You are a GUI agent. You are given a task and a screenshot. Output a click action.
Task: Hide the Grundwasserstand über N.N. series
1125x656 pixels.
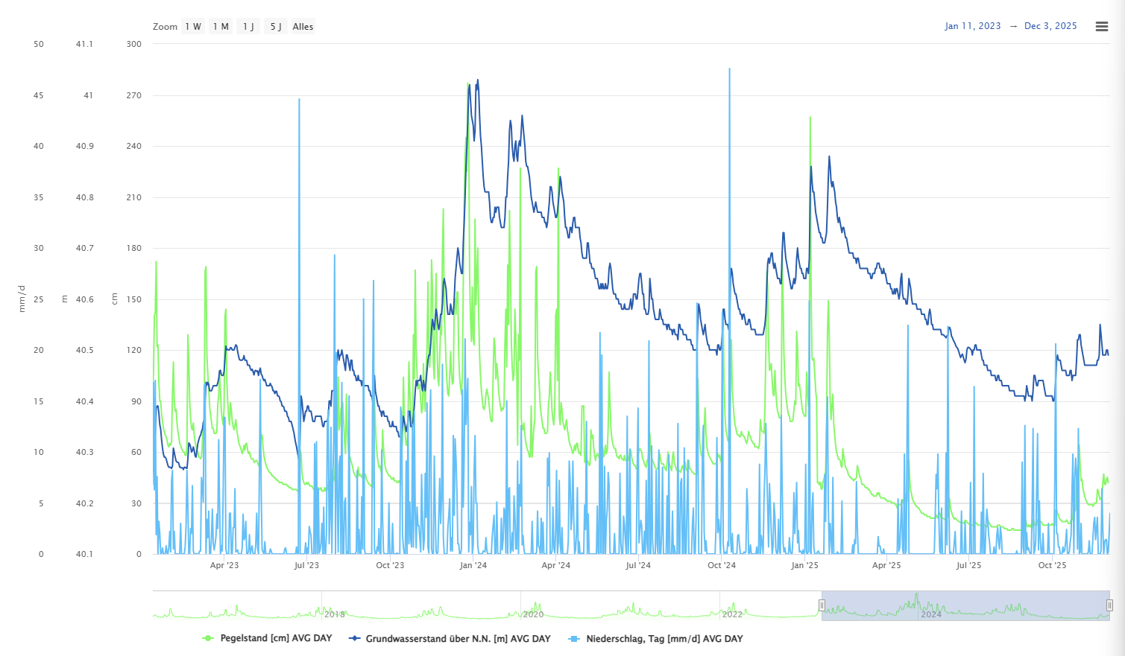point(450,639)
